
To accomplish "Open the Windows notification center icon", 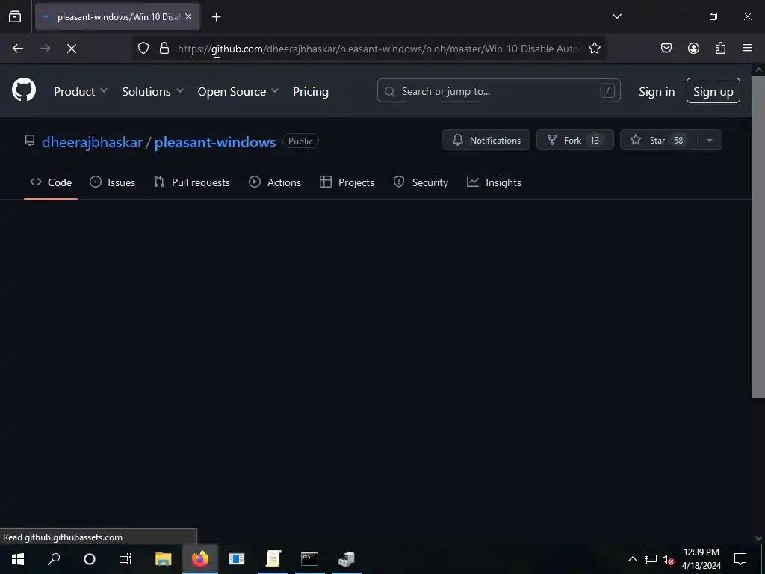I will tap(740, 559).
